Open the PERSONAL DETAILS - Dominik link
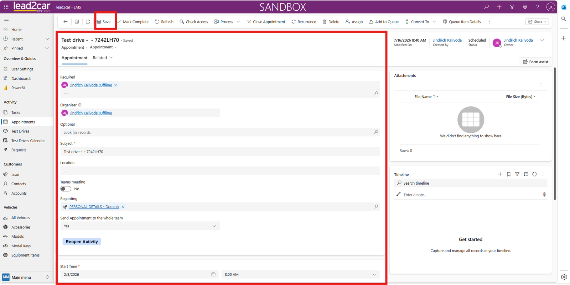Image resolution: width=570 pixels, height=285 pixels. pos(94,207)
